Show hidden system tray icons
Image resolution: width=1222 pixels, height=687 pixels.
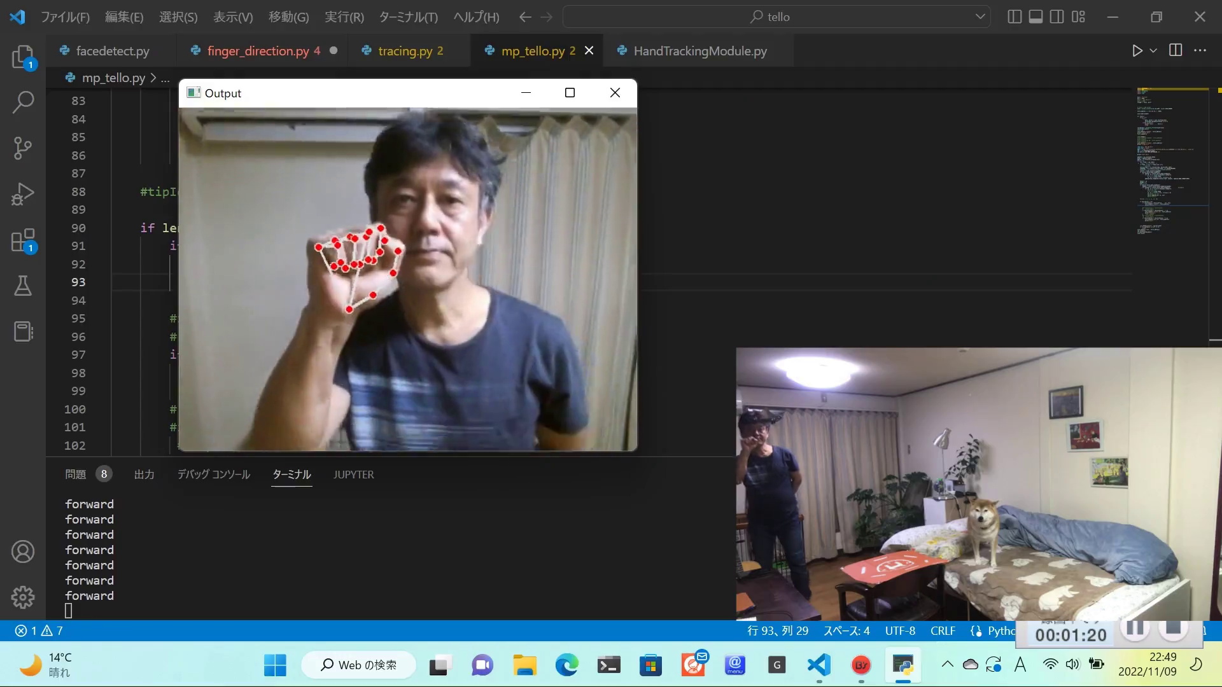click(947, 665)
